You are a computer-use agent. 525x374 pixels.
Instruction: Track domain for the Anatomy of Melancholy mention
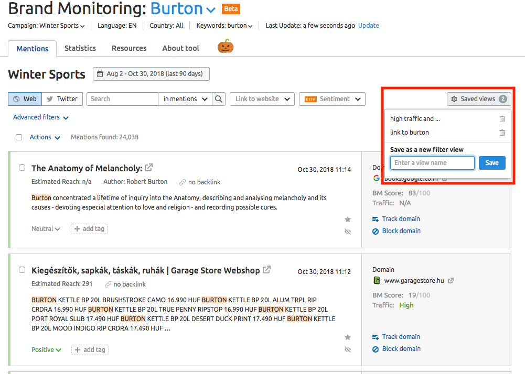pyautogui.click(x=397, y=219)
